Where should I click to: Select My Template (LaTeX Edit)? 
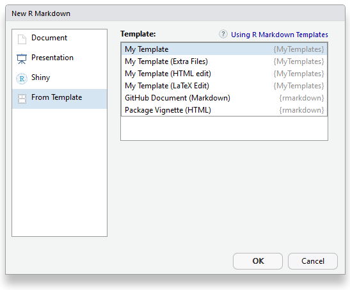(x=225, y=86)
